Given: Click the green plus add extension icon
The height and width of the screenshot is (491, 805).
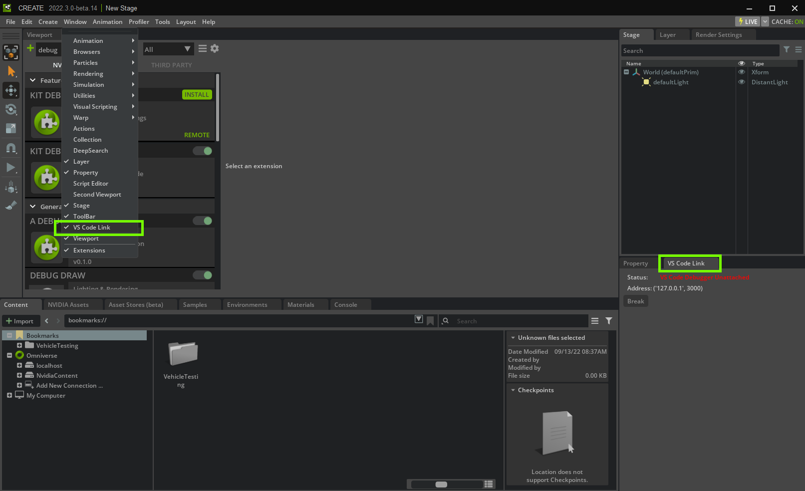Looking at the screenshot, I should [30, 48].
